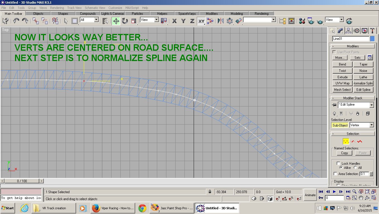Open the MAXScript menu

(132, 8)
